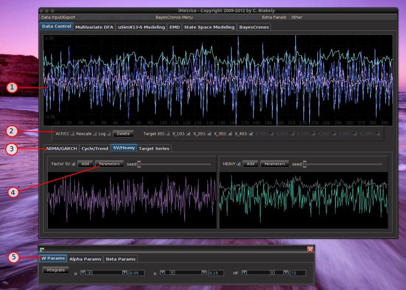Select the Alpha Params tab
406x290 pixels.
pos(85,259)
